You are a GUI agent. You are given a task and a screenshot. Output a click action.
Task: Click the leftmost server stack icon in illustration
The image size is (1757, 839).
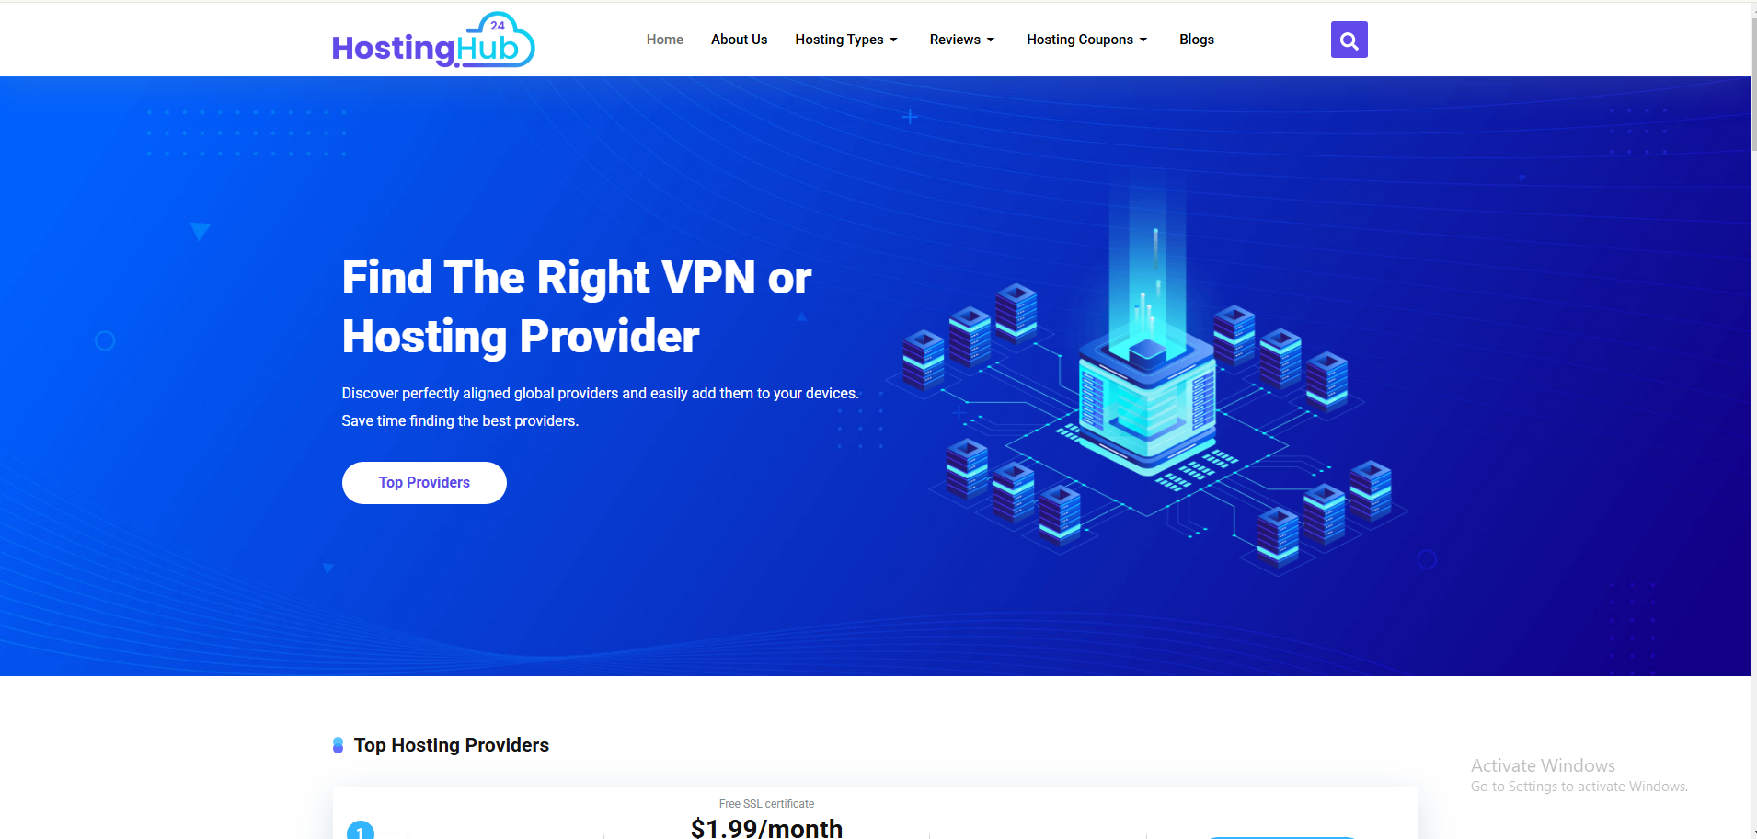923,361
